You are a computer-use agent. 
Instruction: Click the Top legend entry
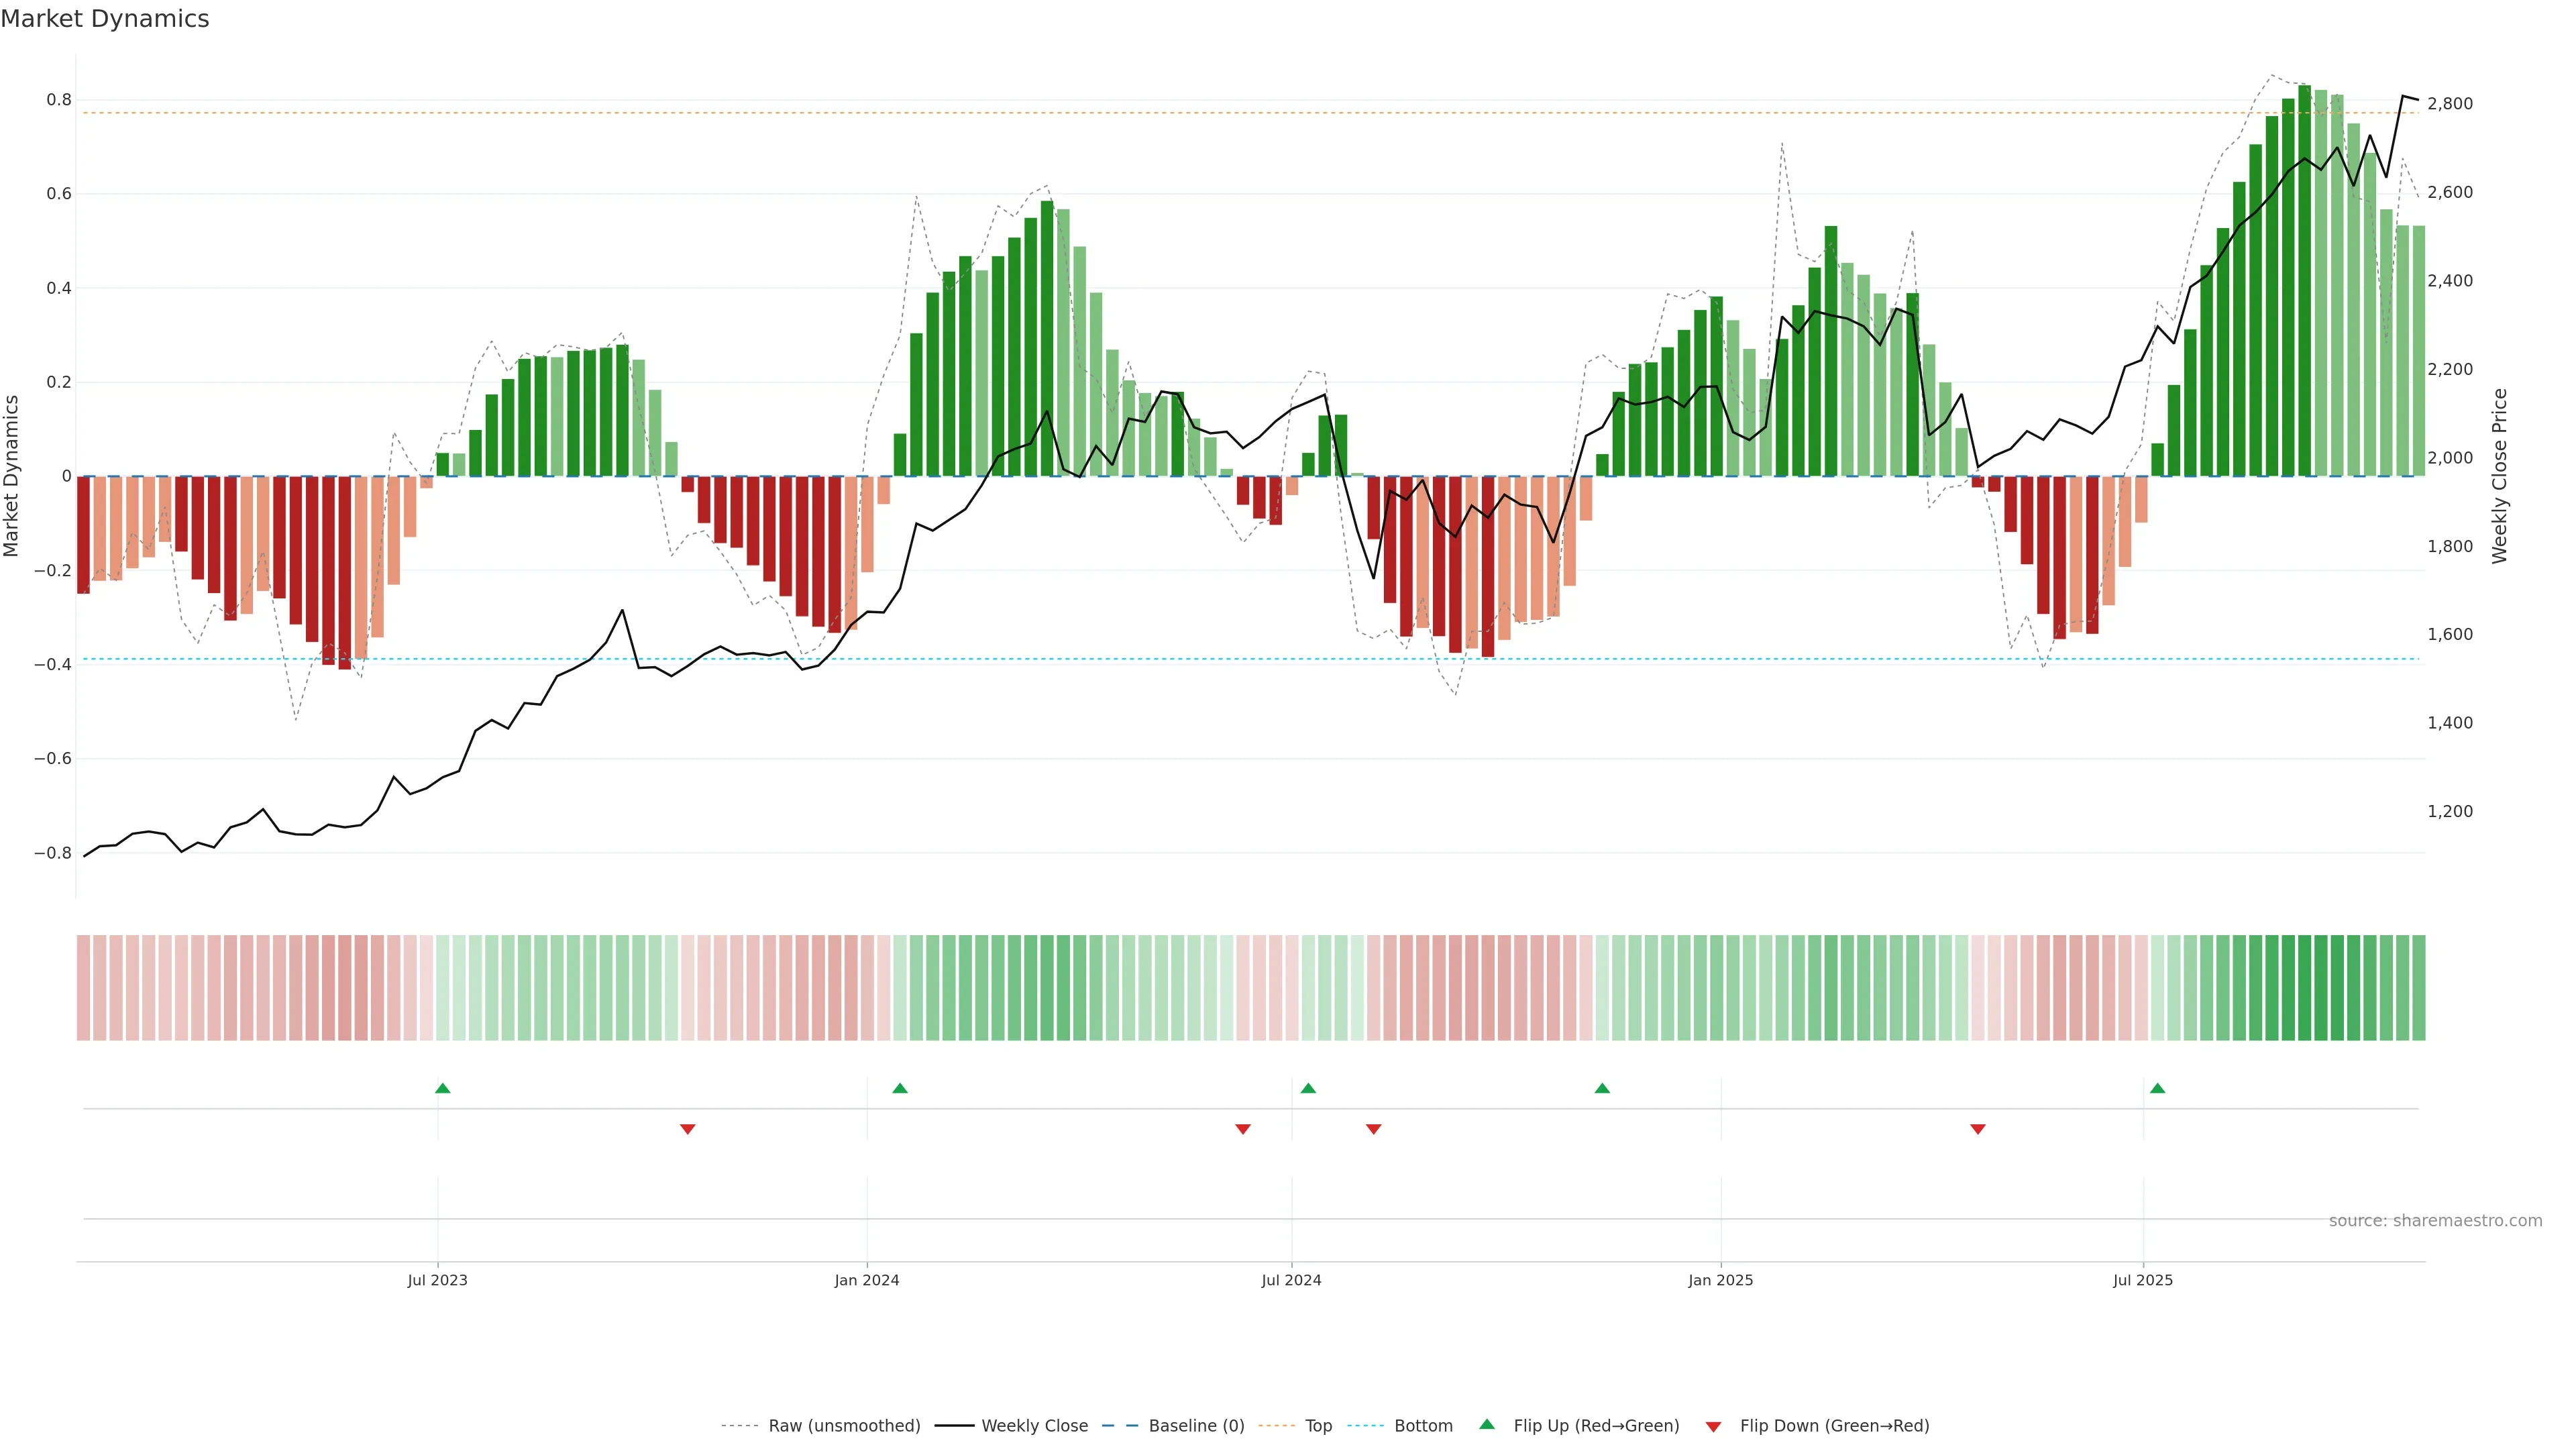[1318, 1426]
